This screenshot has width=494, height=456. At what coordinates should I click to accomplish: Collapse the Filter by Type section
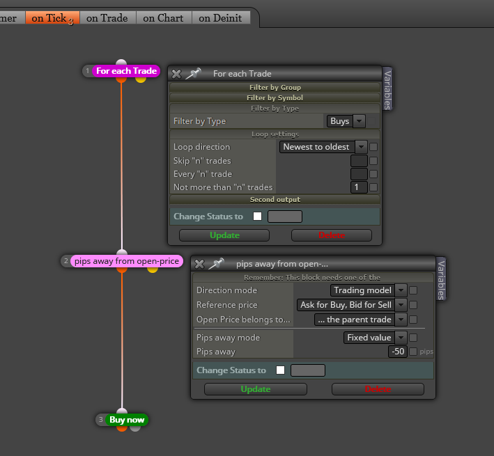tap(275, 109)
